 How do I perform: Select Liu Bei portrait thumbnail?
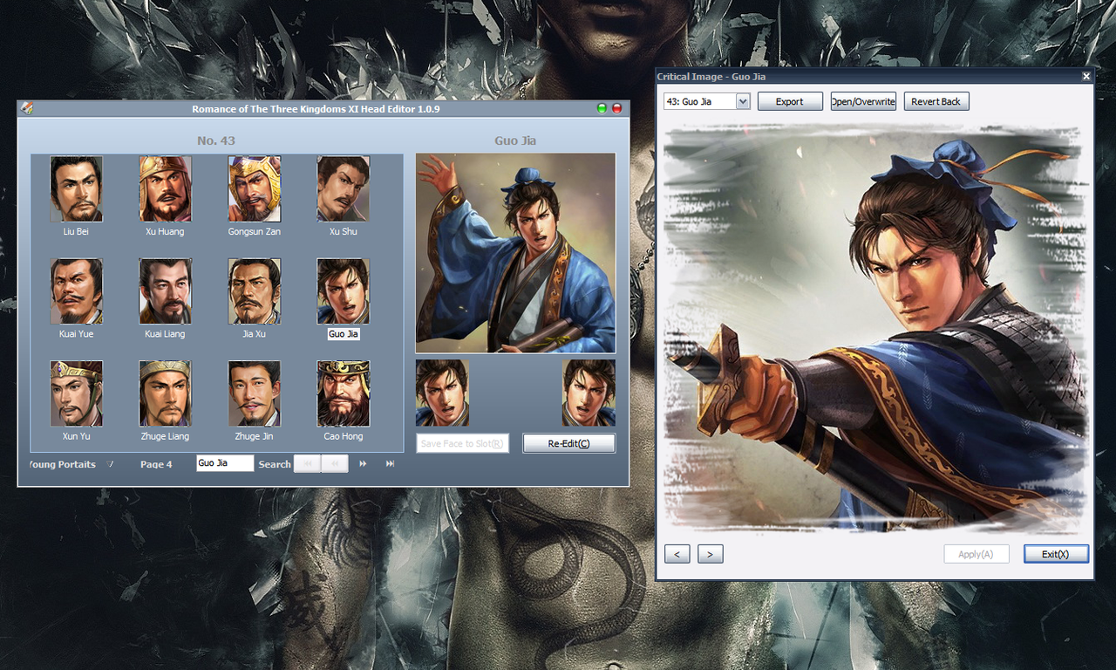pyautogui.click(x=76, y=188)
